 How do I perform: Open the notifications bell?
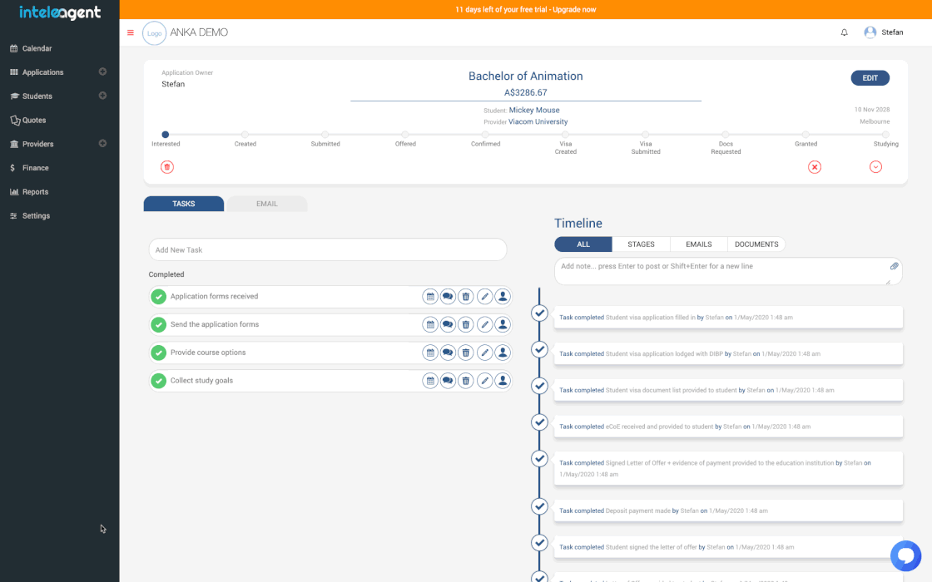(844, 32)
